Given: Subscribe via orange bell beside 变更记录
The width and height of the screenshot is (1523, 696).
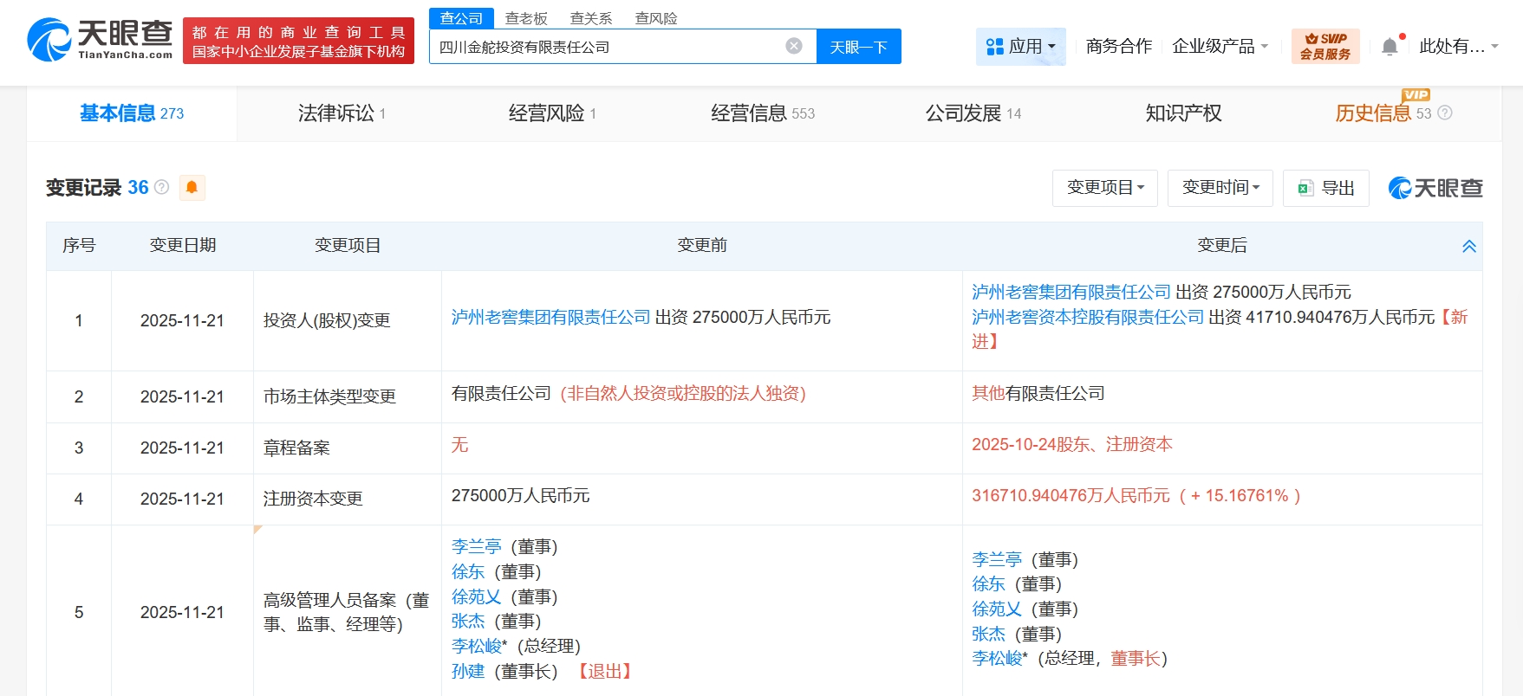Looking at the screenshot, I should [192, 188].
